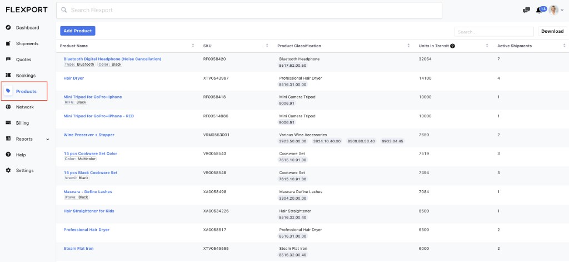The image size is (569, 262).
Task: Click classification text Steam Flat Iron
Action: click(294, 249)
